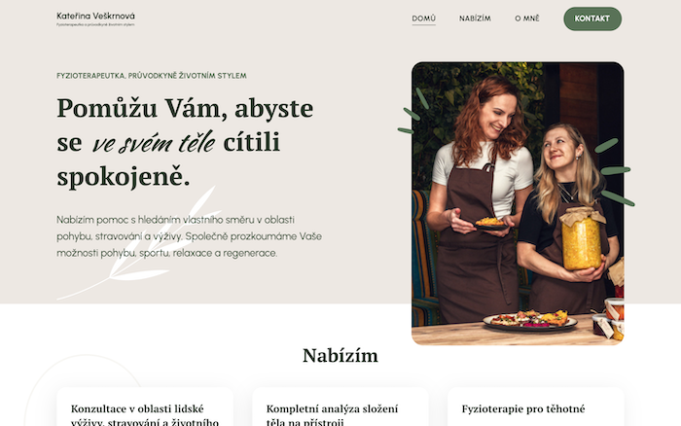
Task: Click the cursive text ve svém těle
Action: click(x=154, y=142)
